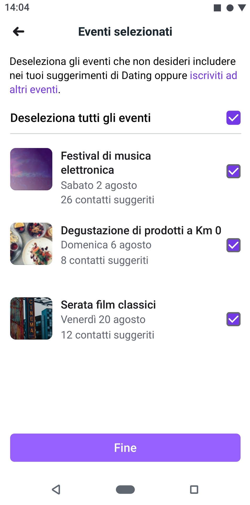Image resolution: width=250 pixels, height=505 pixels.
Task: Tap the back arrow icon
Action: pyautogui.click(x=19, y=32)
